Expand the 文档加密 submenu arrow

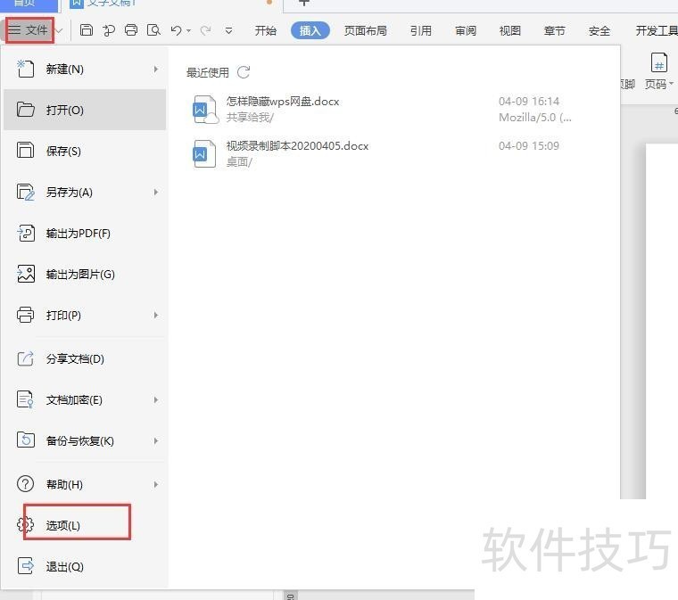click(x=156, y=400)
